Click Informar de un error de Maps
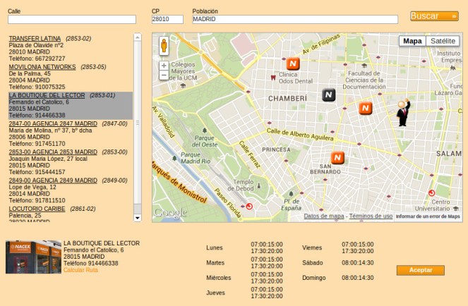The image size is (468, 306). coord(428,216)
